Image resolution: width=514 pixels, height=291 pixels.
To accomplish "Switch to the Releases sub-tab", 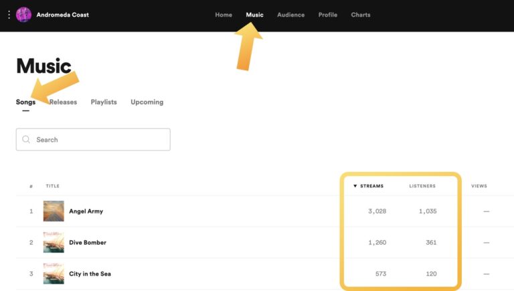I will [64, 102].
